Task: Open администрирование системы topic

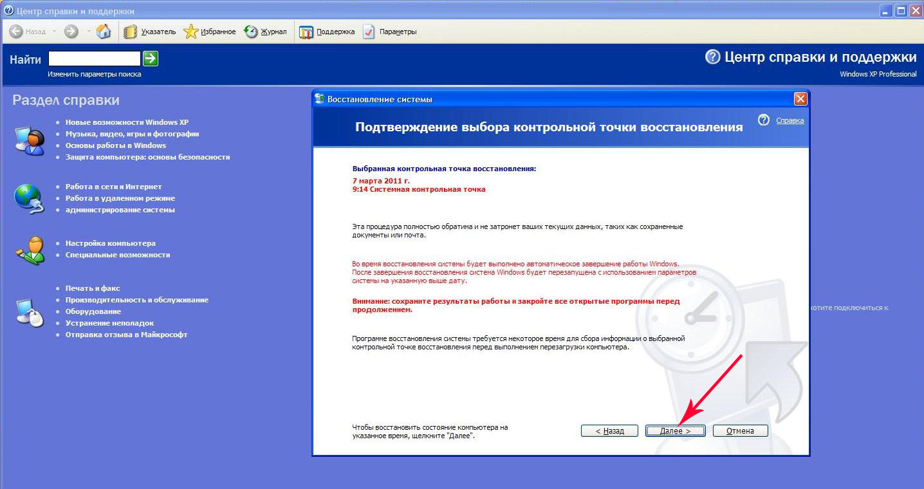Action: pos(120,210)
